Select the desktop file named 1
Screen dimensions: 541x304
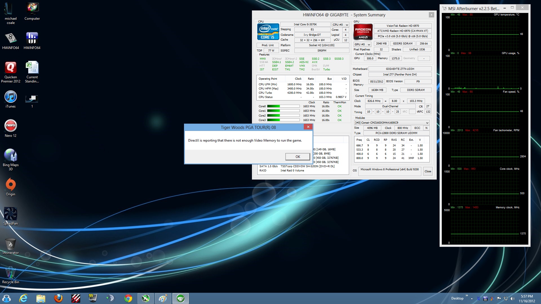coord(32,101)
